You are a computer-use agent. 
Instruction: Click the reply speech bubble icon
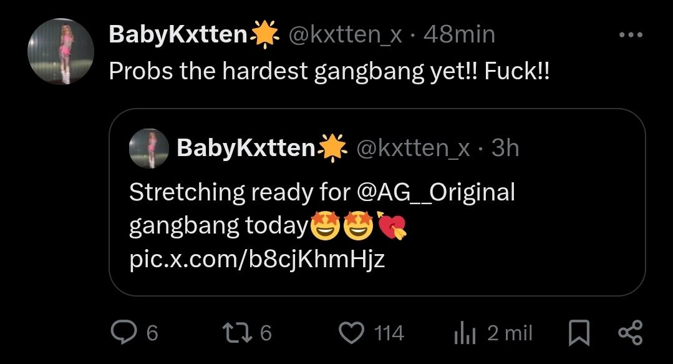(123, 332)
